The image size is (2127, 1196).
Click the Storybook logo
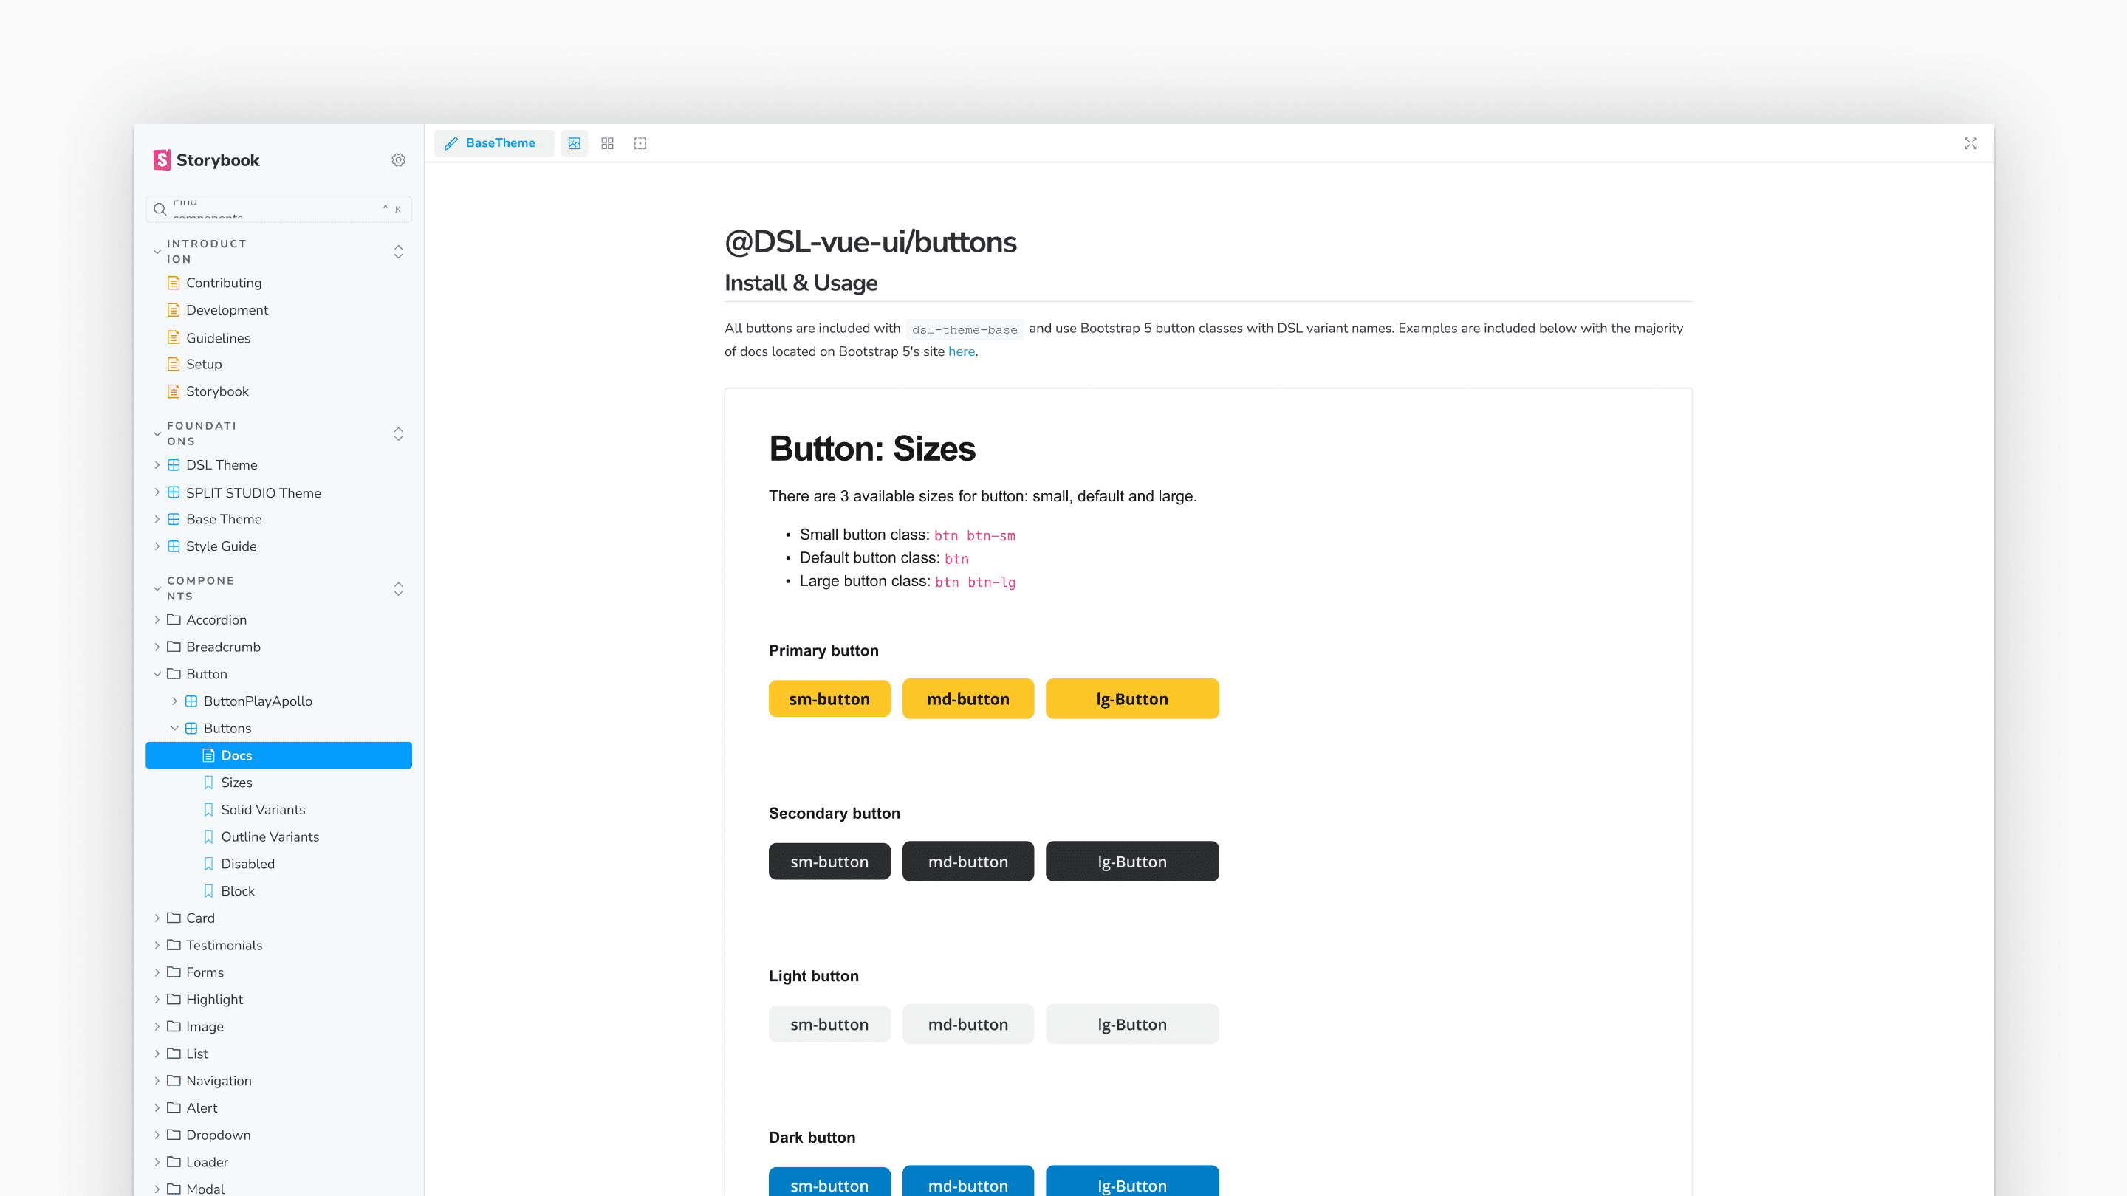(207, 160)
